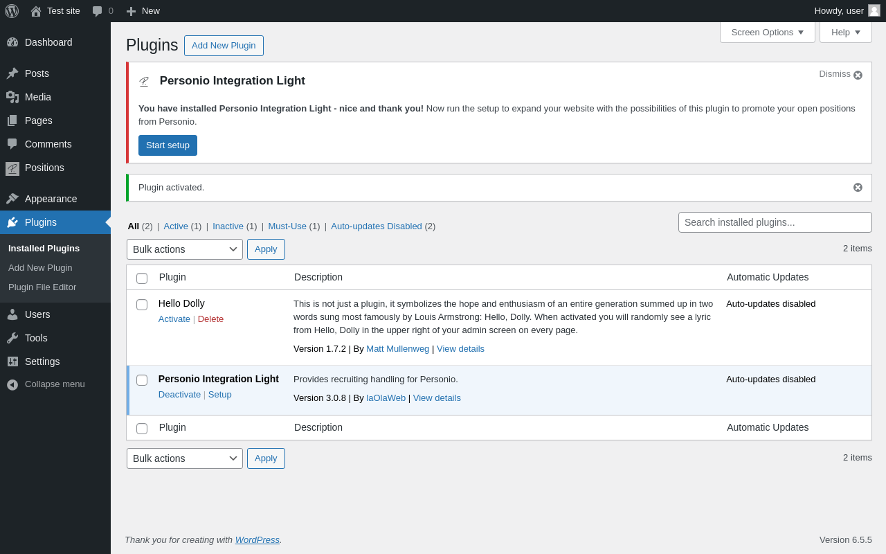
Task: Focus the Search installed plugins field
Action: coord(775,222)
